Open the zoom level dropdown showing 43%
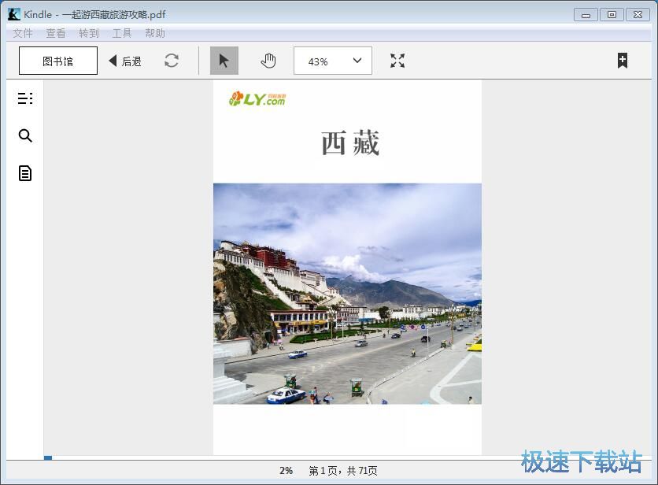The image size is (658, 485). (x=332, y=60)
